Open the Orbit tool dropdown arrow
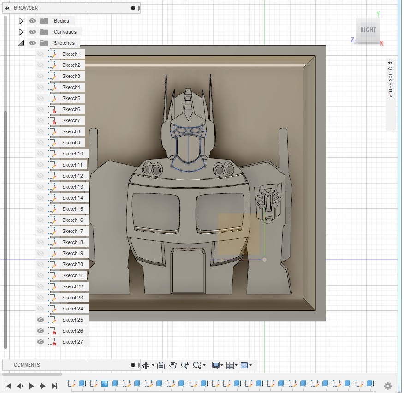The image size is (404, 393). tap(153, 365)
